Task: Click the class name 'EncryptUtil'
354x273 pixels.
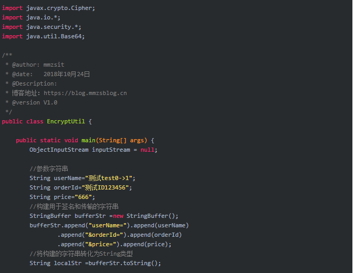Action: click(x=66, y=122)
